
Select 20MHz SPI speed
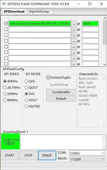10,94
